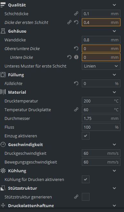The image size is (124, 212).
Task: Open the Unteres Muster Linien dropdown
Action: 101,66
